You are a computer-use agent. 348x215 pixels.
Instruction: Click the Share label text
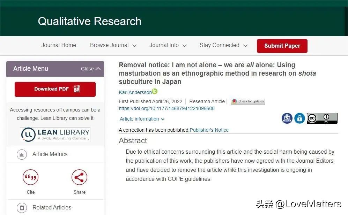[x=80, y=192]
